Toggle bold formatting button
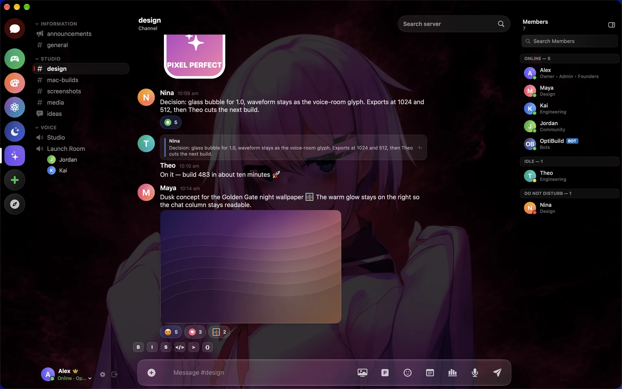 [138, 347]
